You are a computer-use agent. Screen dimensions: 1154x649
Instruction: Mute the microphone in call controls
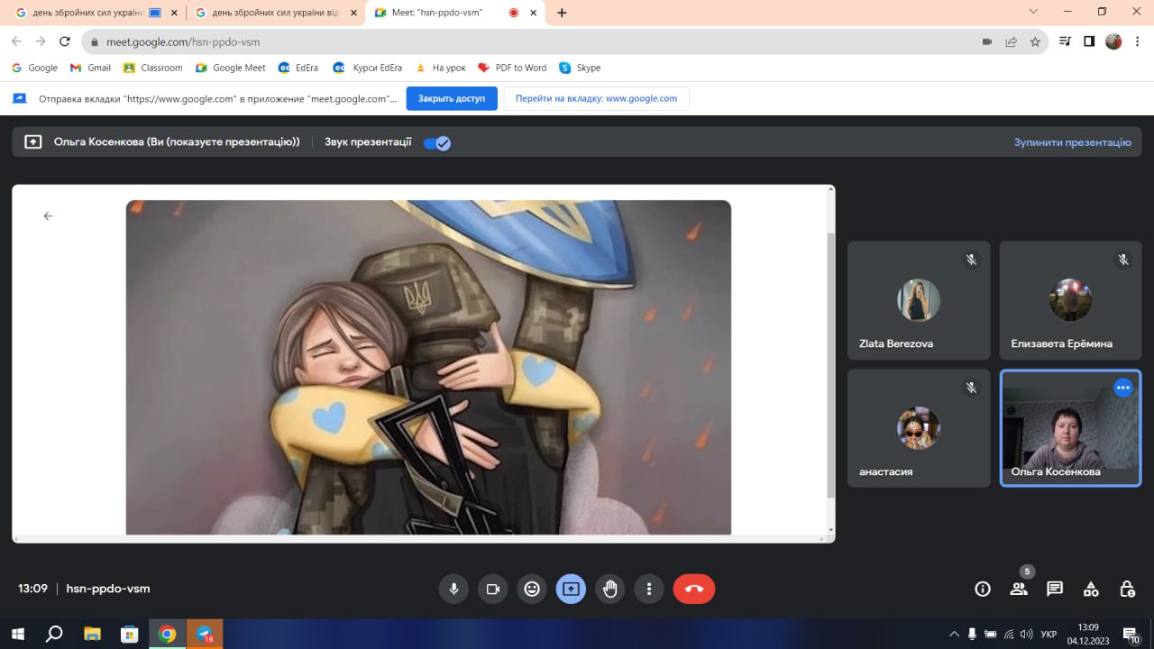[453, 589]
